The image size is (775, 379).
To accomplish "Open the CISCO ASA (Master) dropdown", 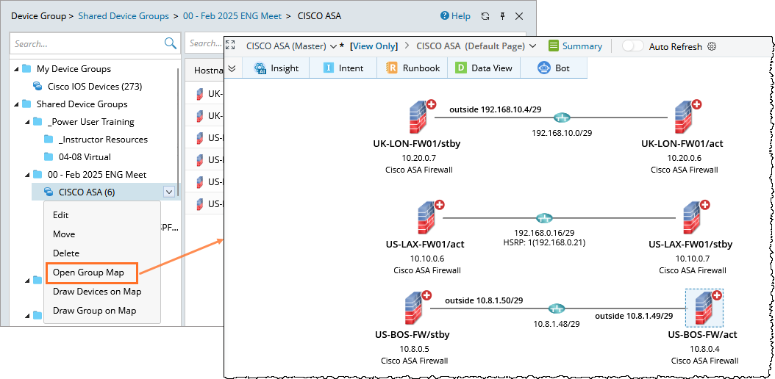I will [x=333, y=46].
